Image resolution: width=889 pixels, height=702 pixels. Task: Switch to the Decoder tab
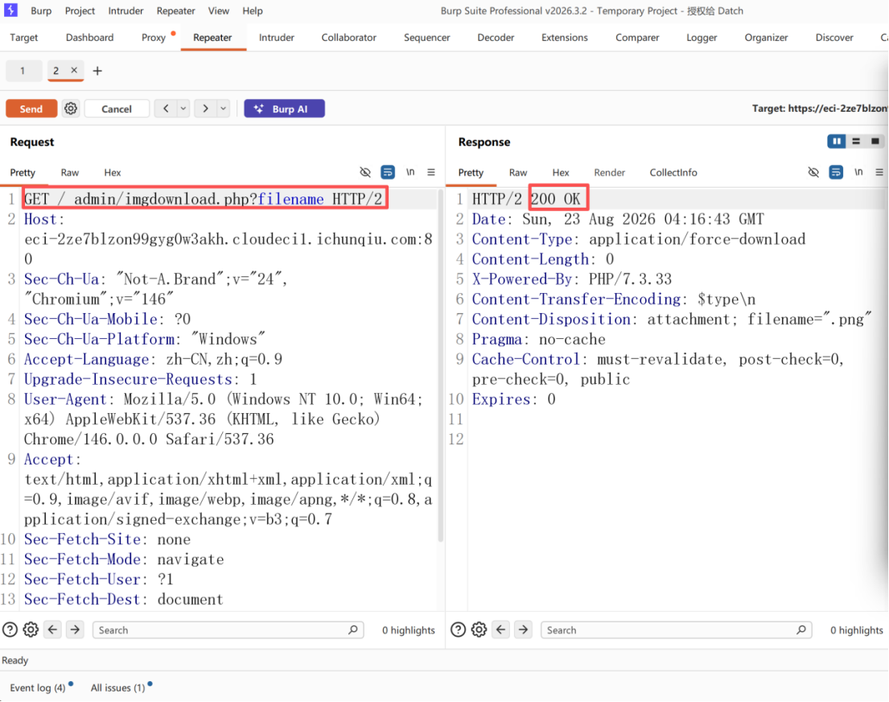pos(496,38)
